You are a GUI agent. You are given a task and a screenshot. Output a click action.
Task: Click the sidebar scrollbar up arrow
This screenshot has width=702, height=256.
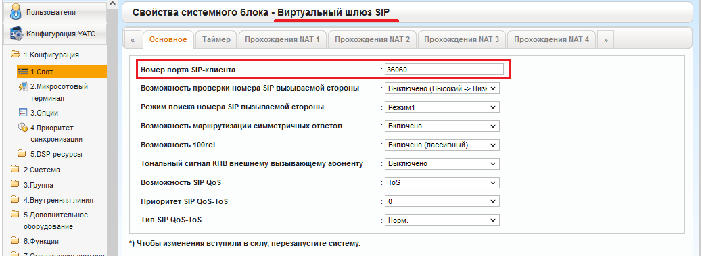pyautogui.click(x=113, y=3)
